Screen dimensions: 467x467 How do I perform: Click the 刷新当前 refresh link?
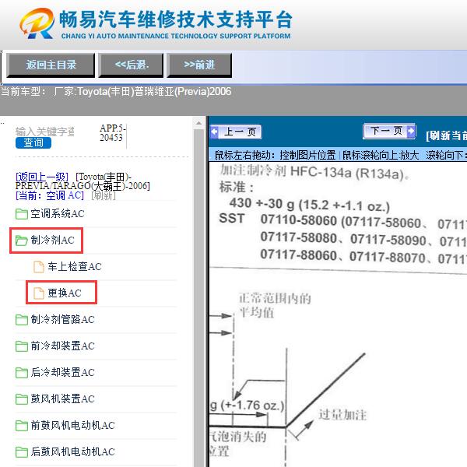[446, 135]
